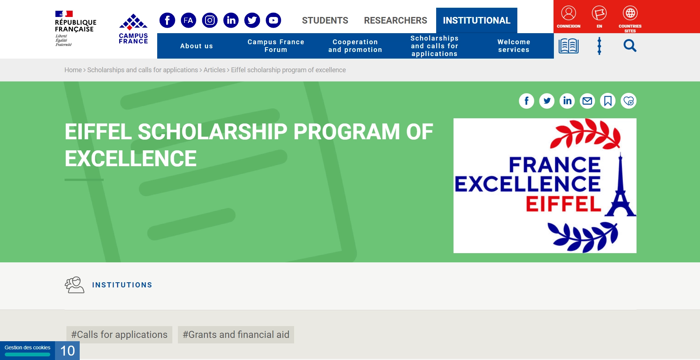700x360 pixels.
Task: Expand Scholarships and calls for applications menu
Action: (434, 46)
